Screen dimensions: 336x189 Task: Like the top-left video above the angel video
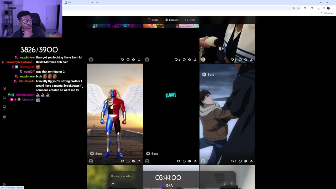[122, 60]
